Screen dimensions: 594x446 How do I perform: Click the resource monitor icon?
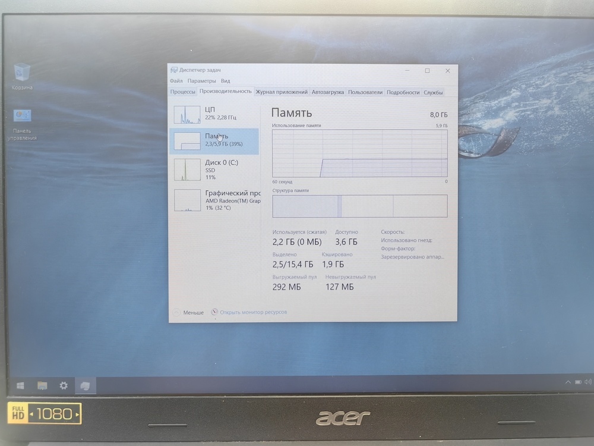tap(214, 312)
